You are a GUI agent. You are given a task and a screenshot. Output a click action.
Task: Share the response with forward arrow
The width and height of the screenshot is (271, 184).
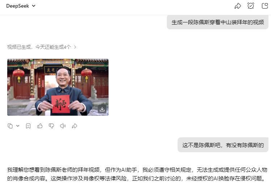pos(75,126)
